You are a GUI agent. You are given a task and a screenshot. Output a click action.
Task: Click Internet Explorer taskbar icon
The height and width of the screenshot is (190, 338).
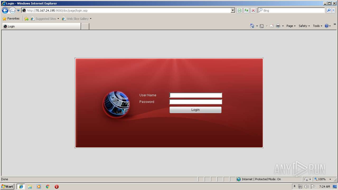coord(21,187)
